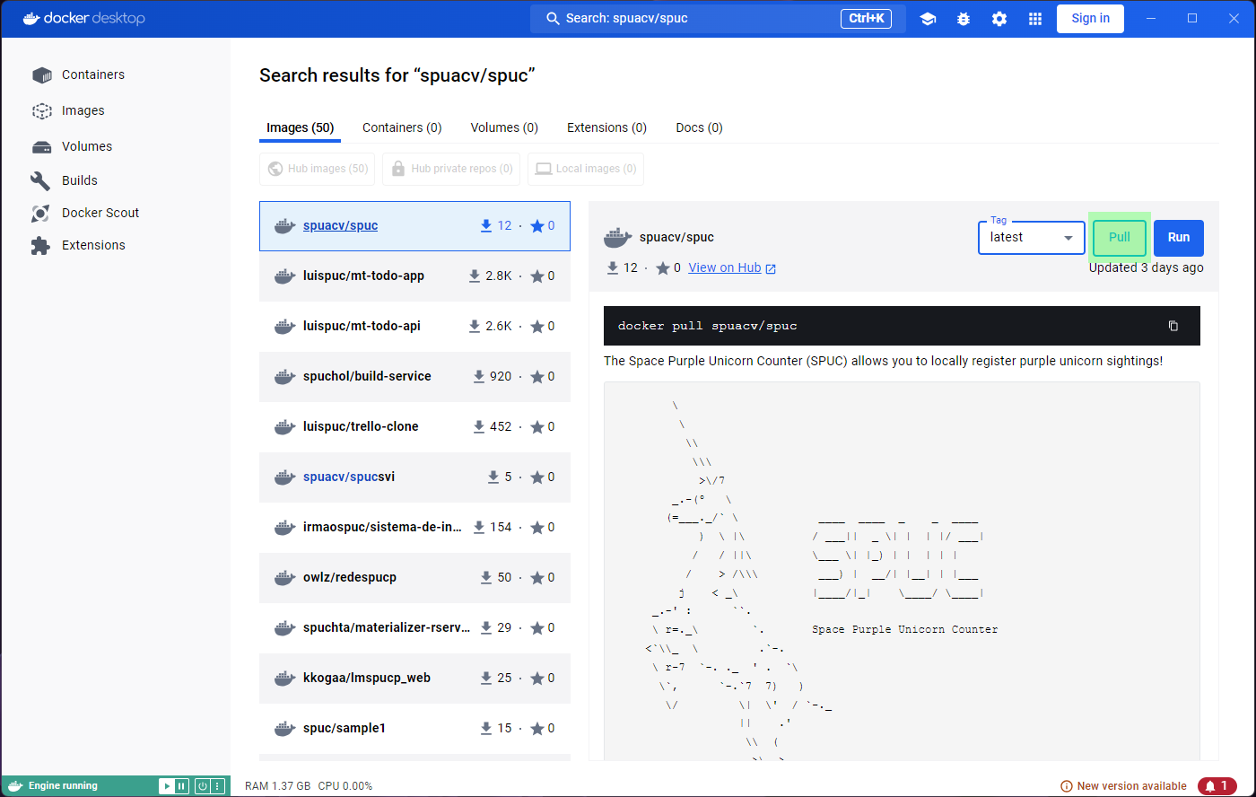Select the owlz/redespucp result
Screen dimensions: 1256x797
[414, 578]
